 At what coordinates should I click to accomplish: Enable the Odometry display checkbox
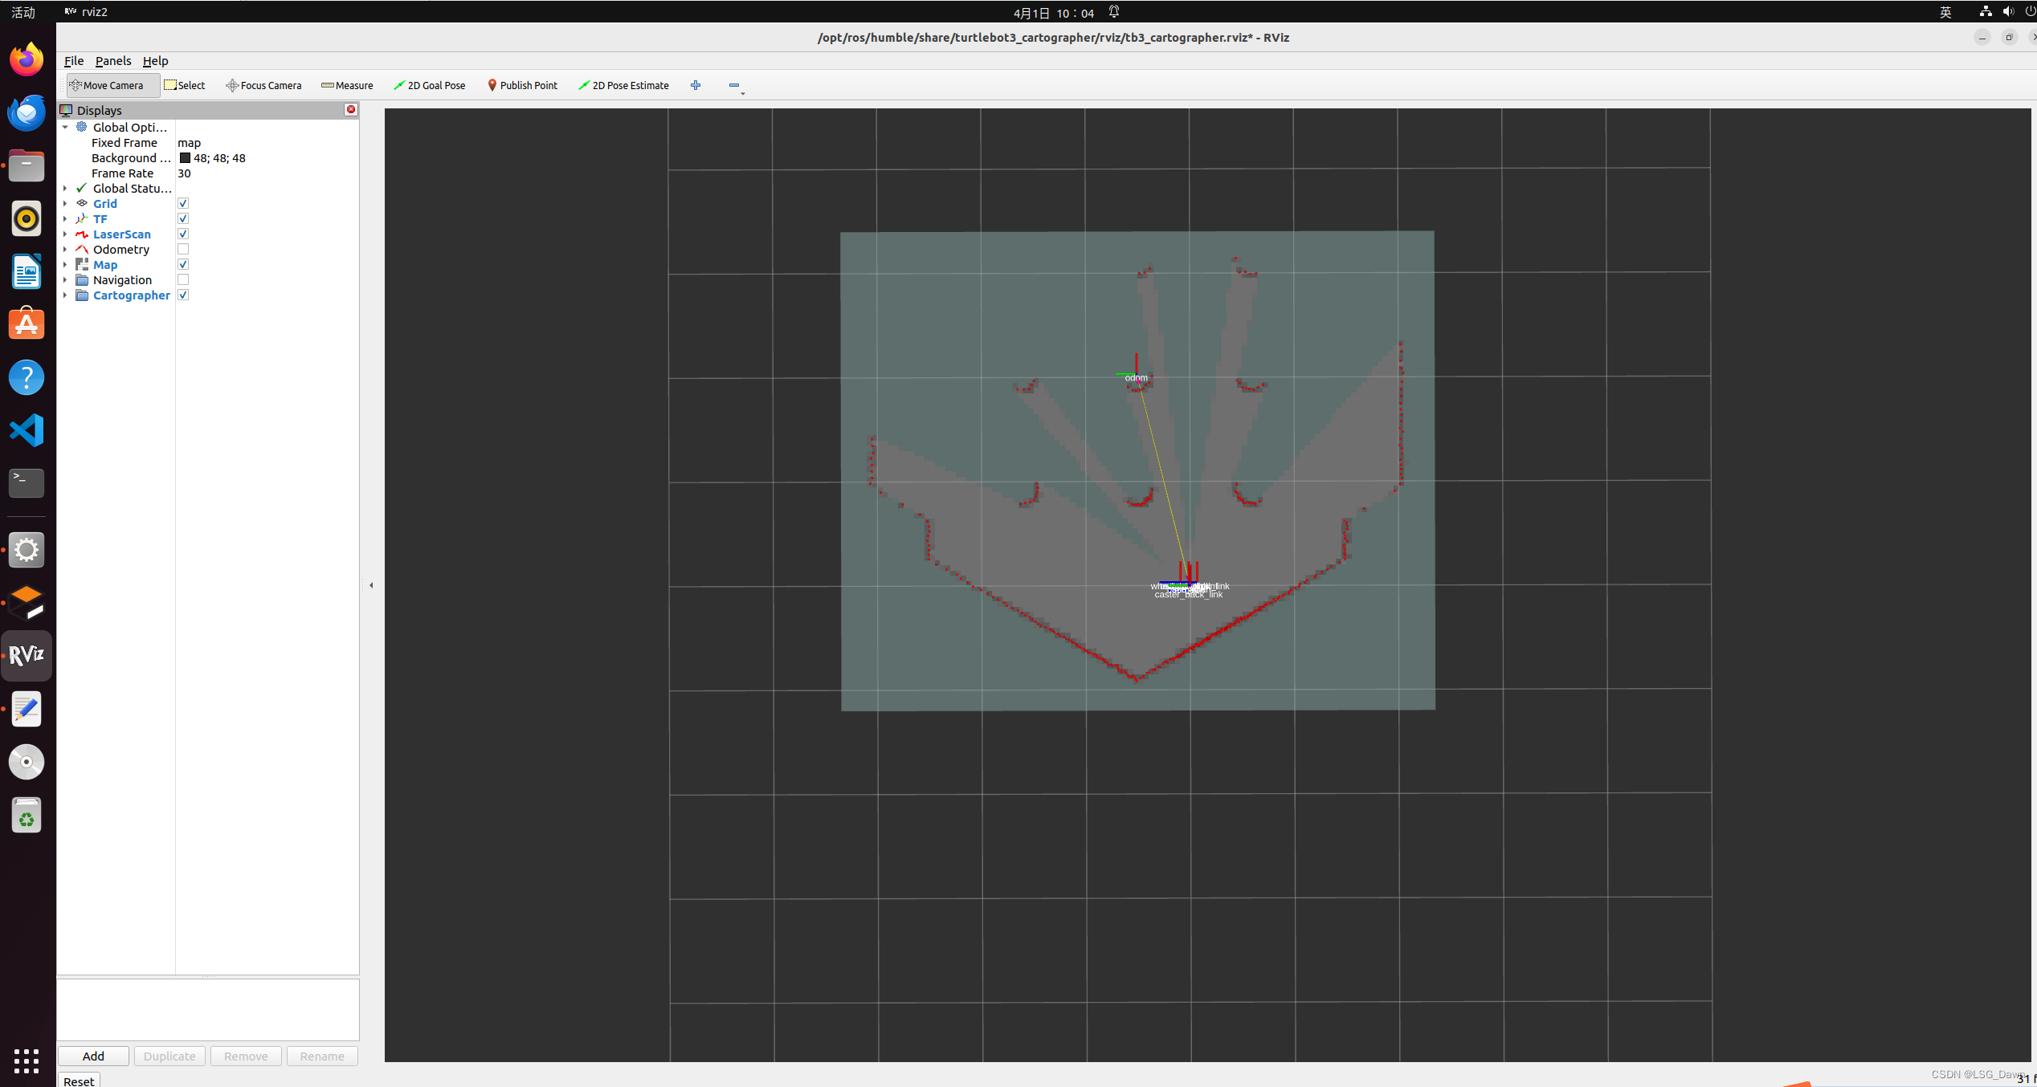pyautogui.click(x=182, y=248)
